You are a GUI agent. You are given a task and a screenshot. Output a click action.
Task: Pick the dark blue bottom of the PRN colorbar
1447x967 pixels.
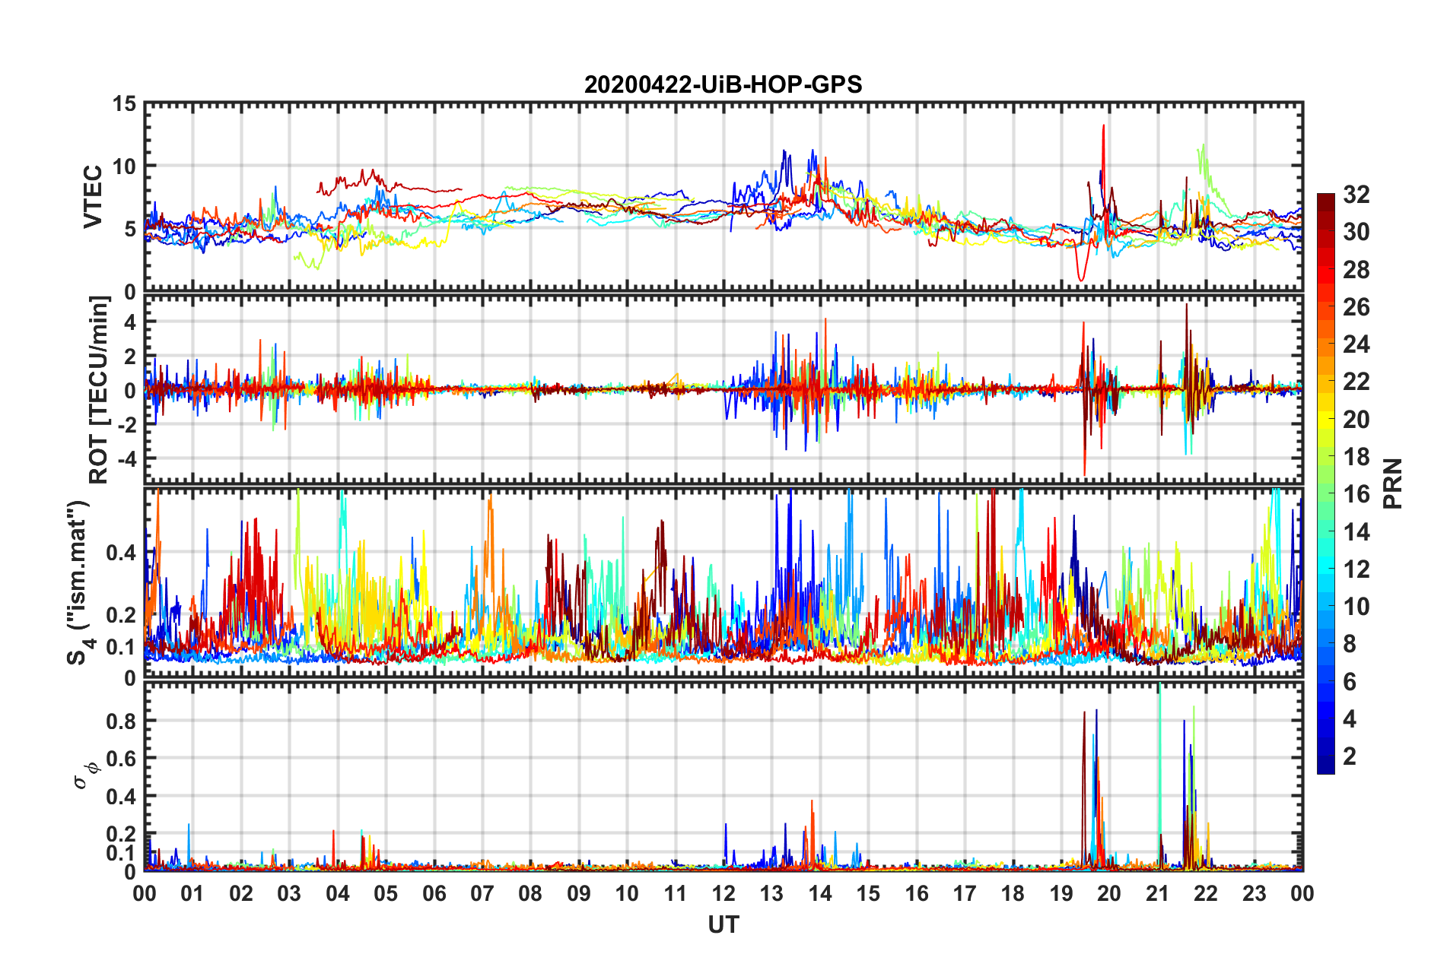(x=1325, y=768)
